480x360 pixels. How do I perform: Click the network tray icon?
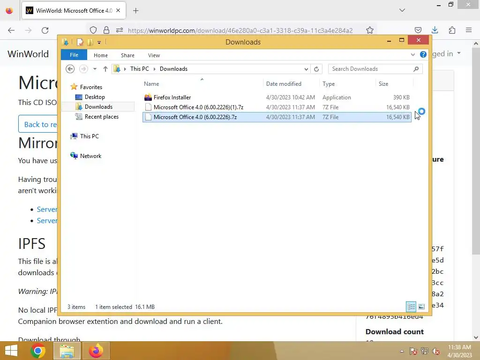pos(425,351)
